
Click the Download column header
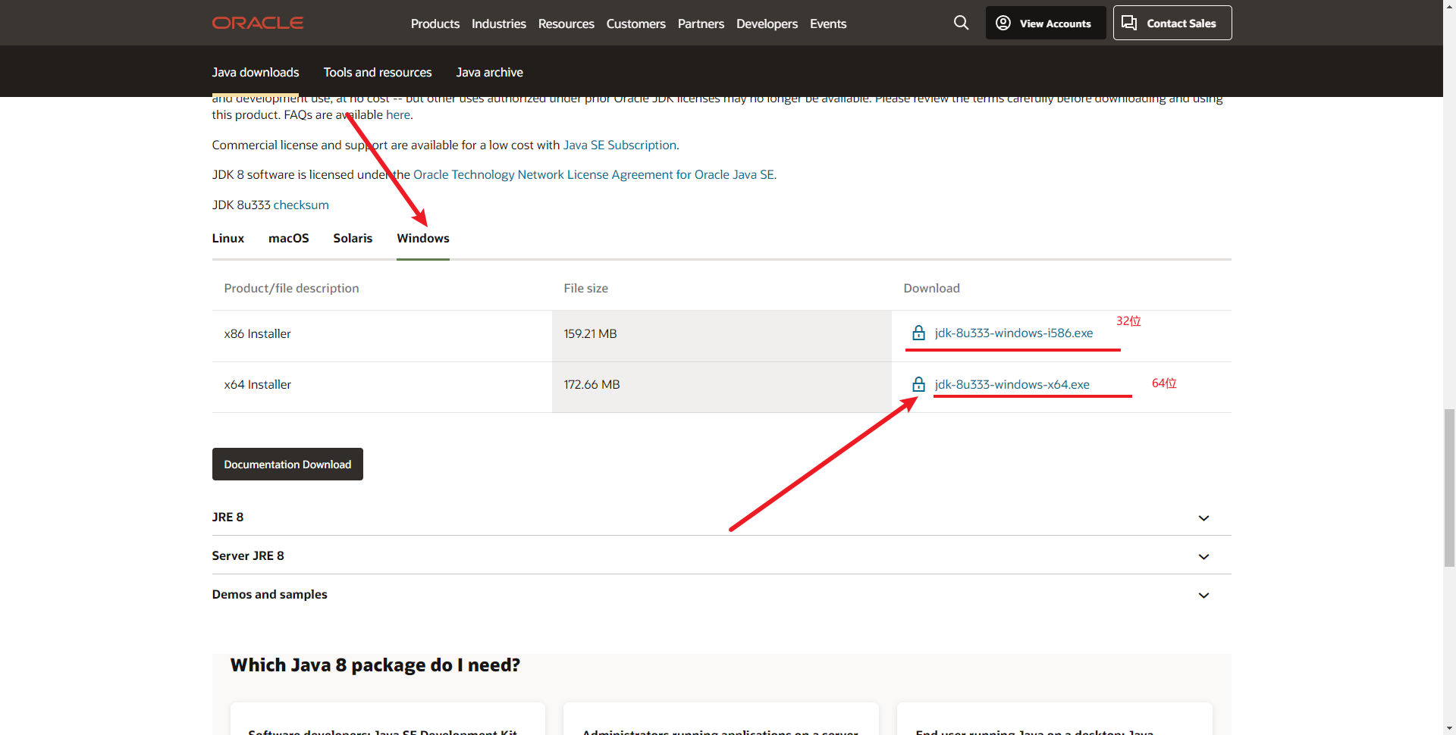932,288
